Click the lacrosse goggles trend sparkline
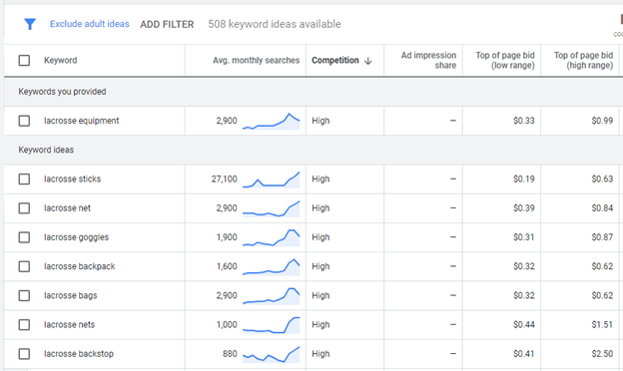The width and height of the screenshot is (623, 371). pos(272,237)
